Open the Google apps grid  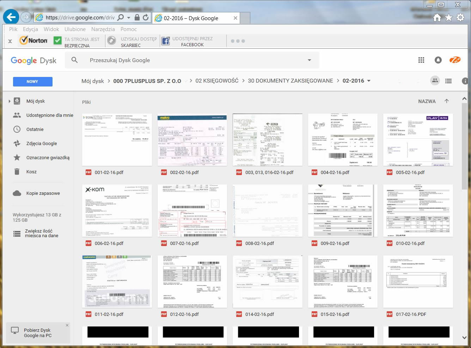click(x=421, y=60)
